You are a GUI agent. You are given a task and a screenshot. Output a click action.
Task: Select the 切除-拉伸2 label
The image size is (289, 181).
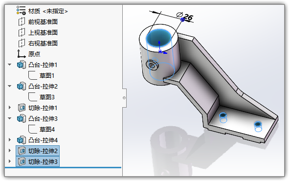tap(43, 151)
